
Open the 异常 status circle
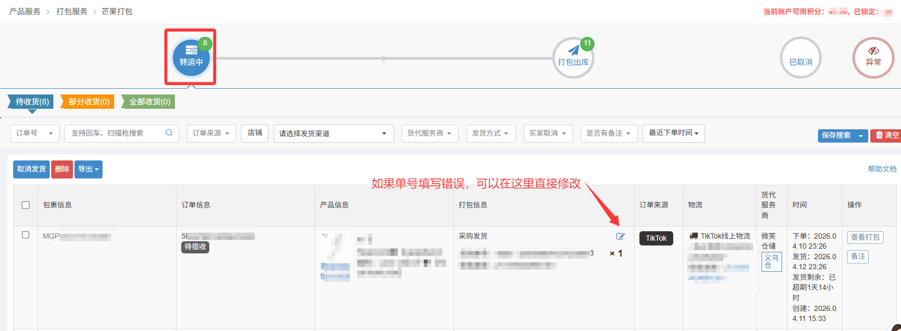873,58
